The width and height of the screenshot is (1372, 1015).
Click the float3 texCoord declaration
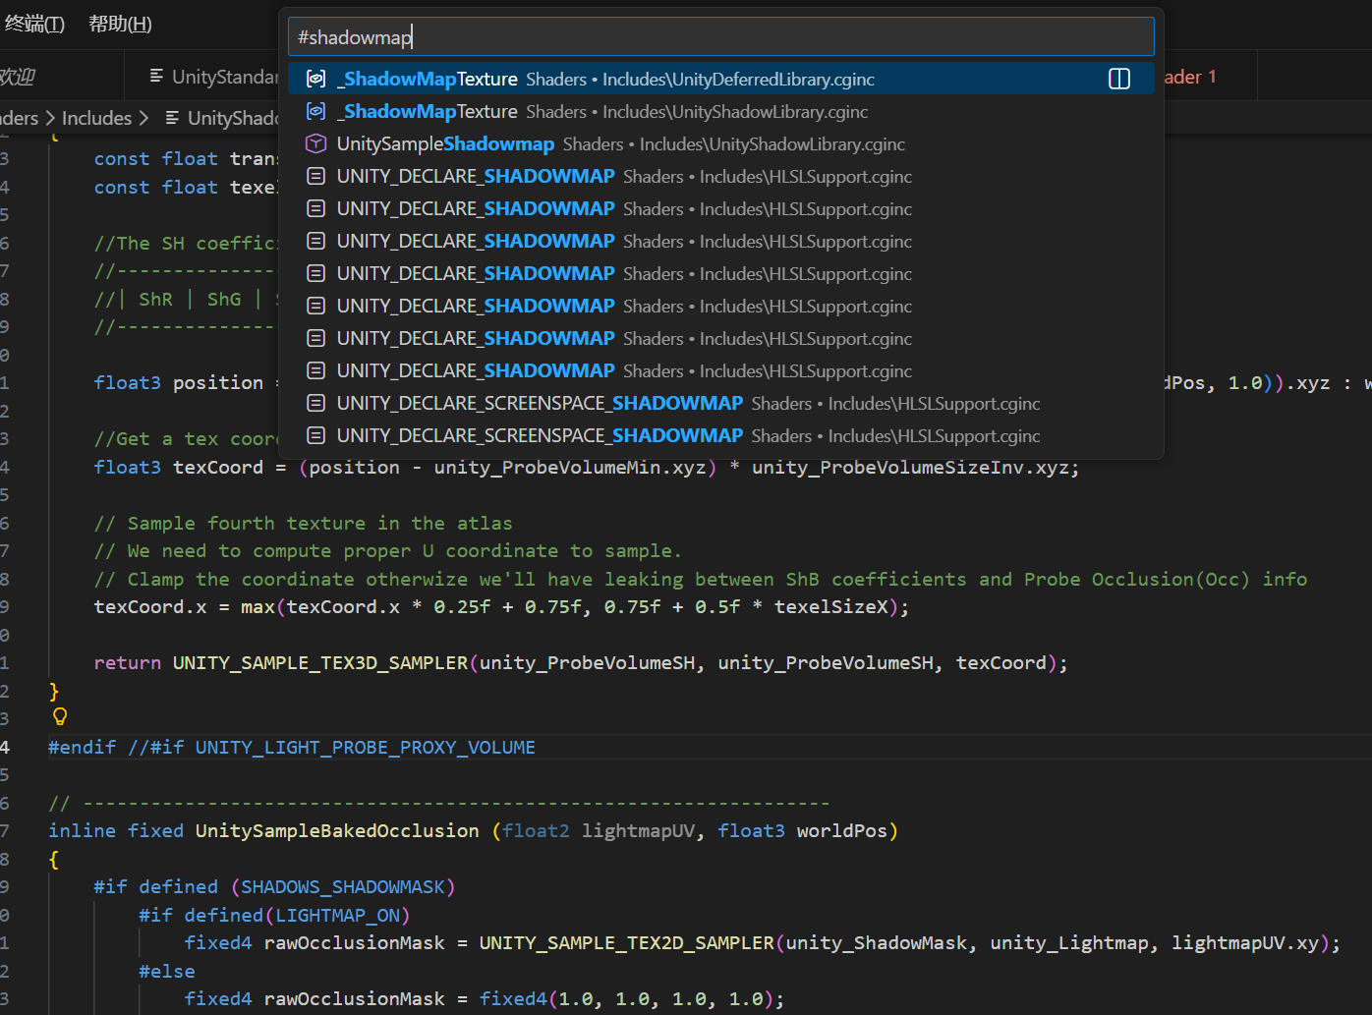(x=178, y=467)
